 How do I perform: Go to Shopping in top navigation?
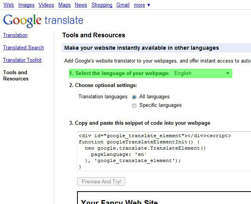(x=102, y=5)
